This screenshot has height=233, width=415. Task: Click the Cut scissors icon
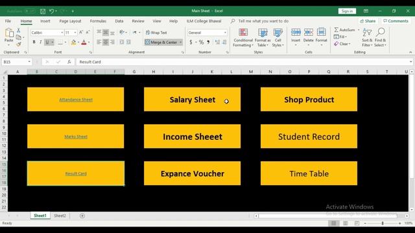(x=19, y=30)
